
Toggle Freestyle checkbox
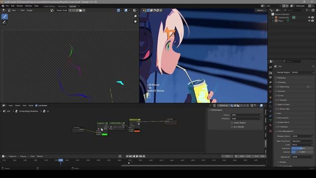(x=278, y=127)
